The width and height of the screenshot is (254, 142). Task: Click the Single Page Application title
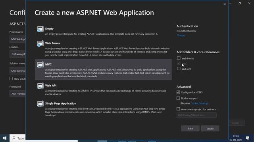click(61, 103)
